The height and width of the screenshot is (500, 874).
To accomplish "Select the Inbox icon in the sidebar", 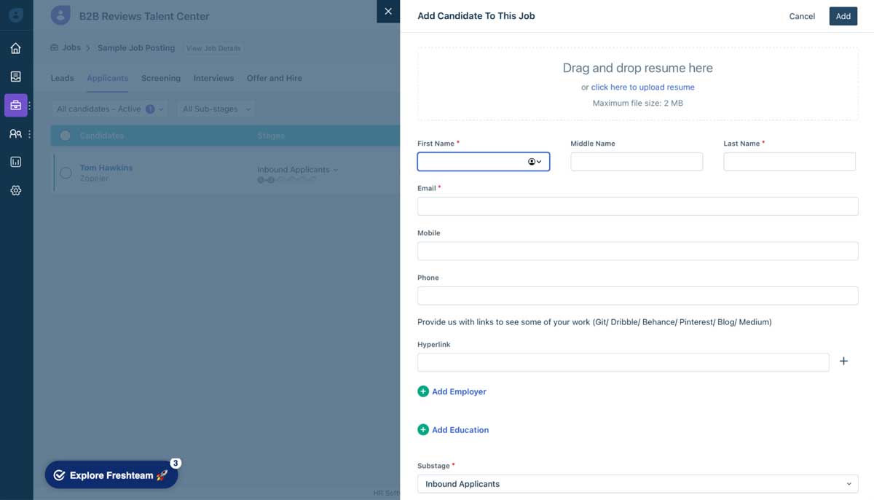I will (16, 76).
